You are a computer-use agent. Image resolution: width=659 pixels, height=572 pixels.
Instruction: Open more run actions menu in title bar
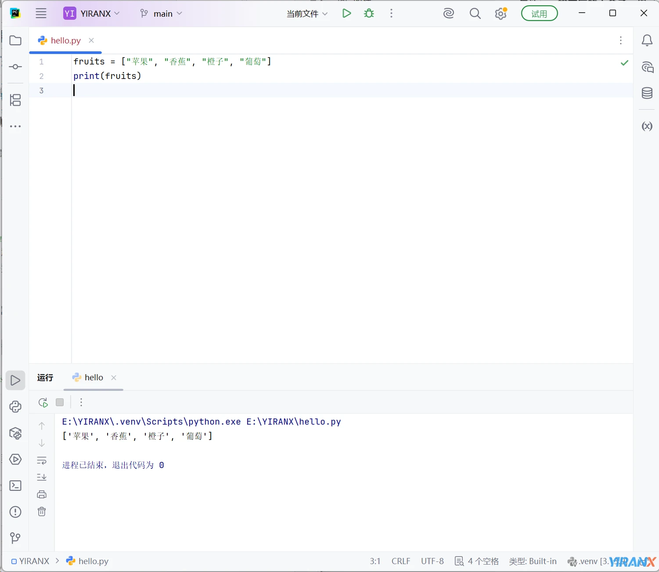[x=391, y=13]
